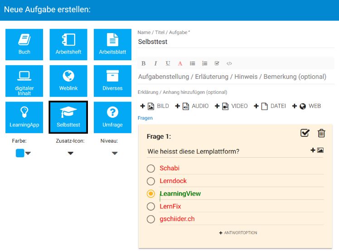
Task: Add a new Antwortoption
Action: pyautogui.click(x=238, y=233)
